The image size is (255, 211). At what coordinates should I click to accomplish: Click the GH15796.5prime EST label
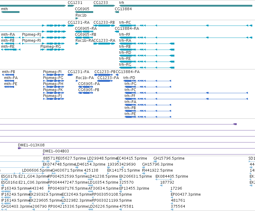click(169, 158)
